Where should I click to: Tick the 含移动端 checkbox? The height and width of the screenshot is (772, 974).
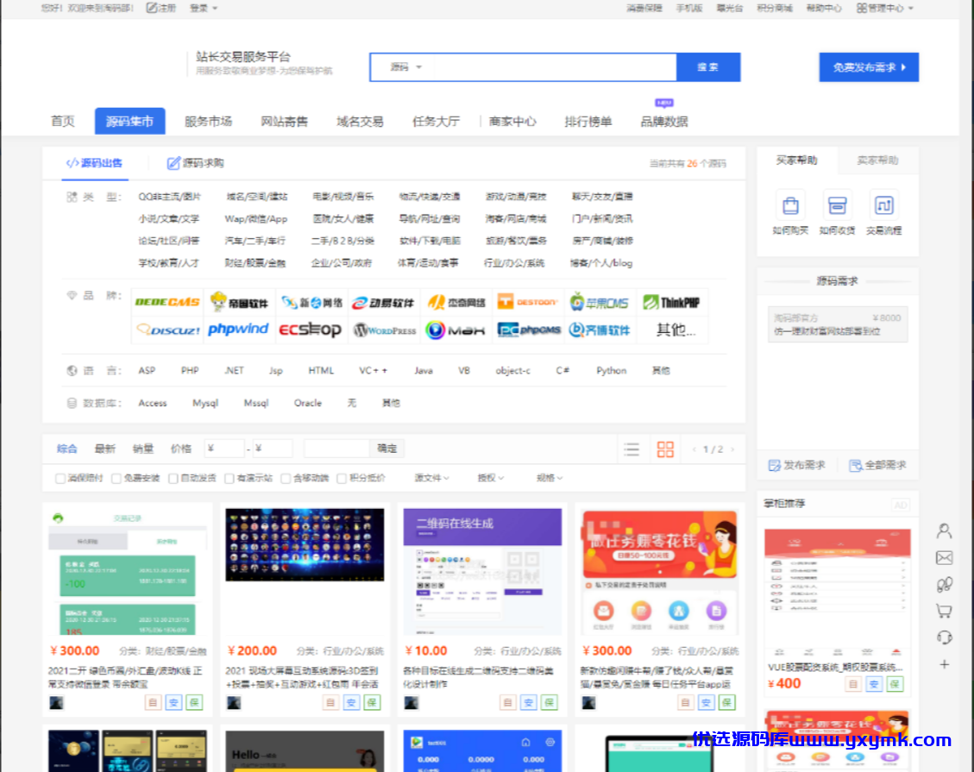coord(286,478)
